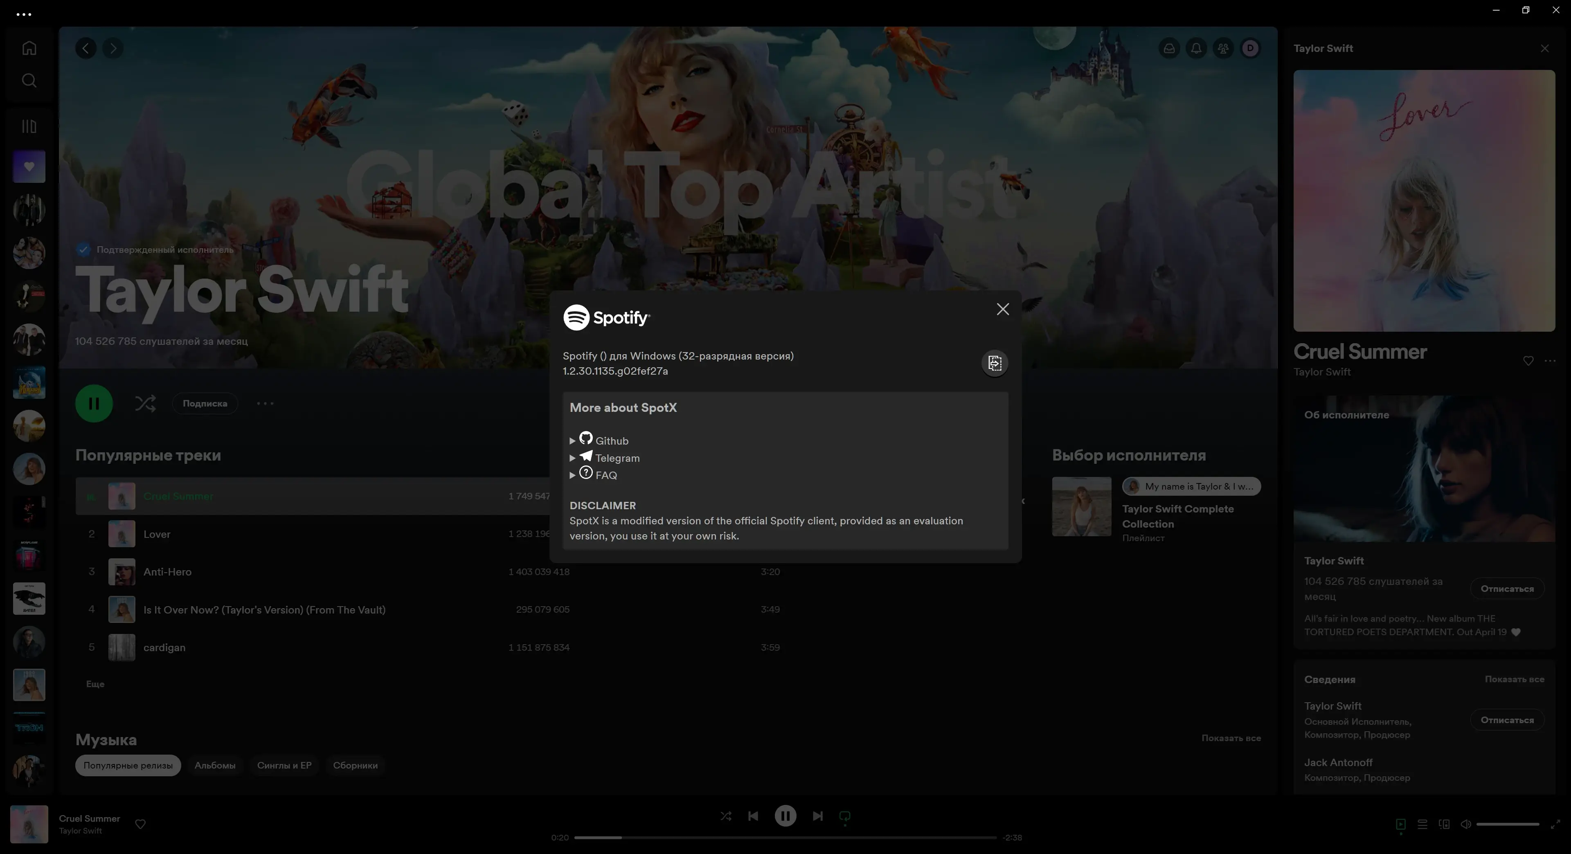The image size is (1571, 854).
Task: Open the queue icon in player bar
Action: point(1422,824)
